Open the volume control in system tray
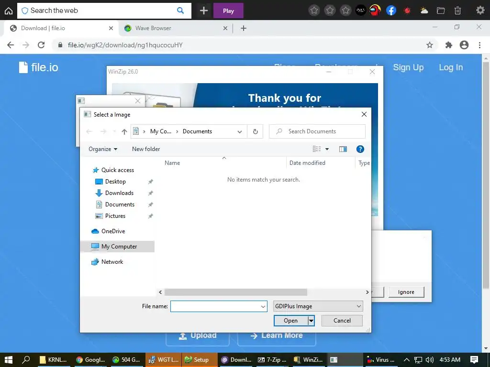 [x=430, y=359]
